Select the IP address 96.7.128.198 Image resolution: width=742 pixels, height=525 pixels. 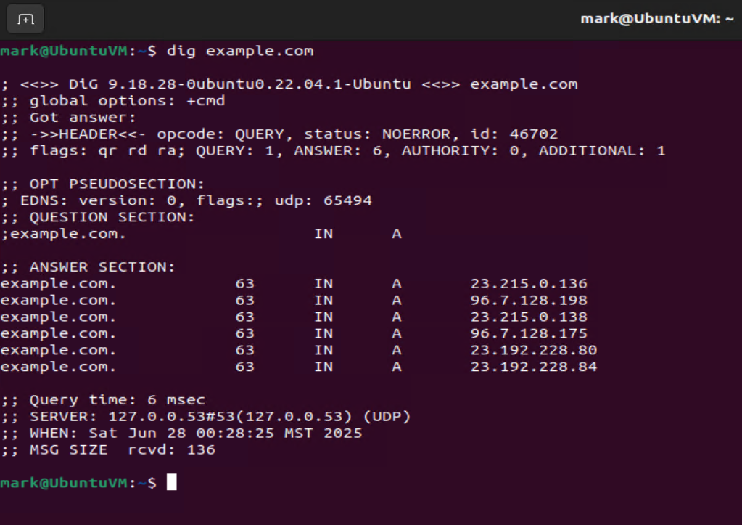pyautogui.click(x=529, y=300)
